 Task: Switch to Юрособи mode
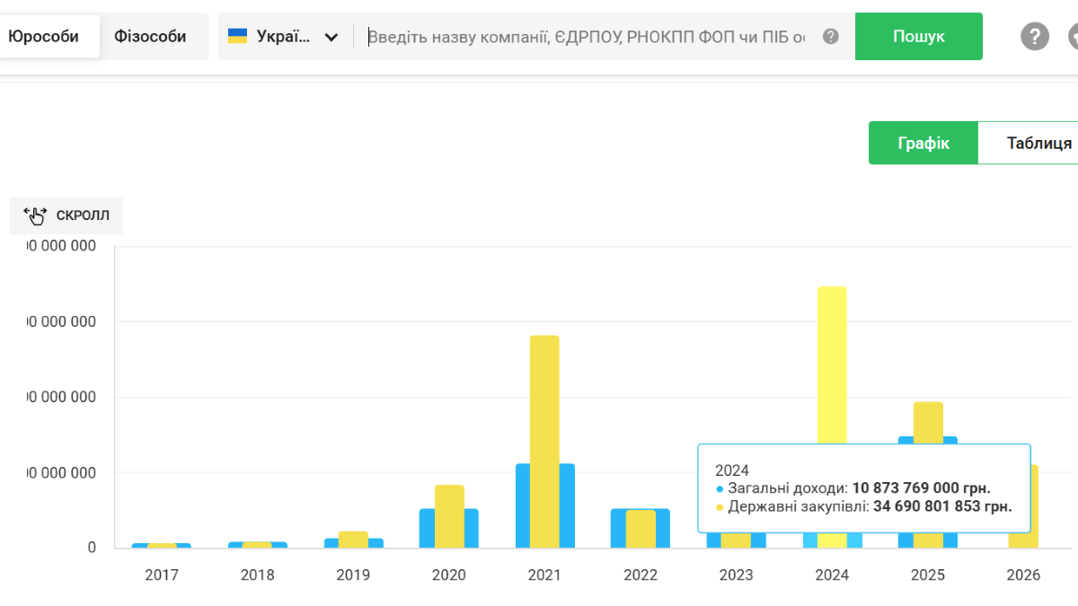pyautogui.click(x=44, y=37)
